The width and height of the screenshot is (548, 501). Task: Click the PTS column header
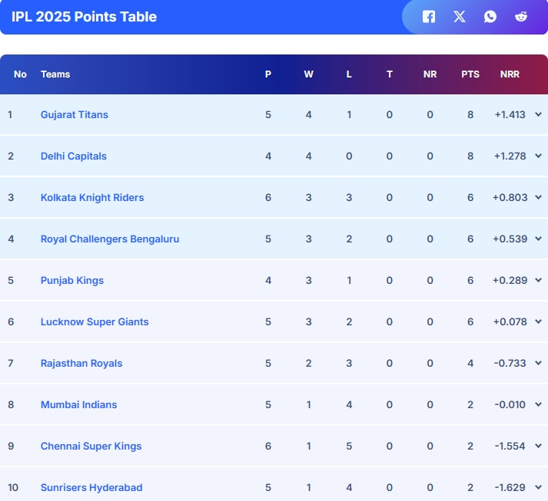click(x=470, y=74)
